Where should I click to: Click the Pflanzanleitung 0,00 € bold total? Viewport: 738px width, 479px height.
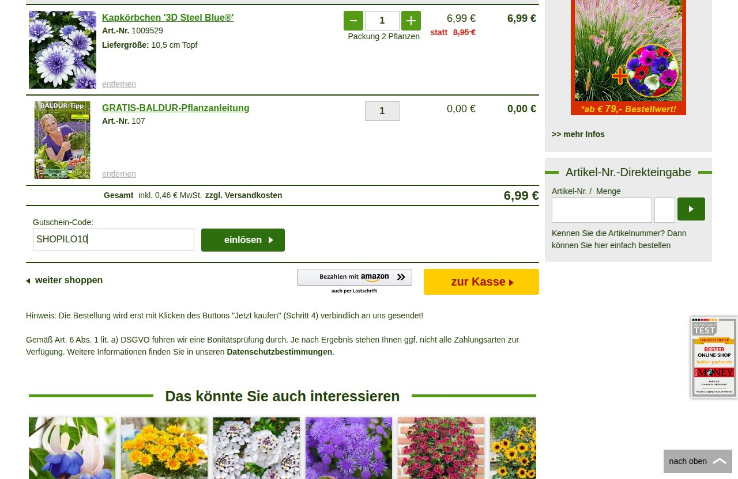click(x=522, y=109)
